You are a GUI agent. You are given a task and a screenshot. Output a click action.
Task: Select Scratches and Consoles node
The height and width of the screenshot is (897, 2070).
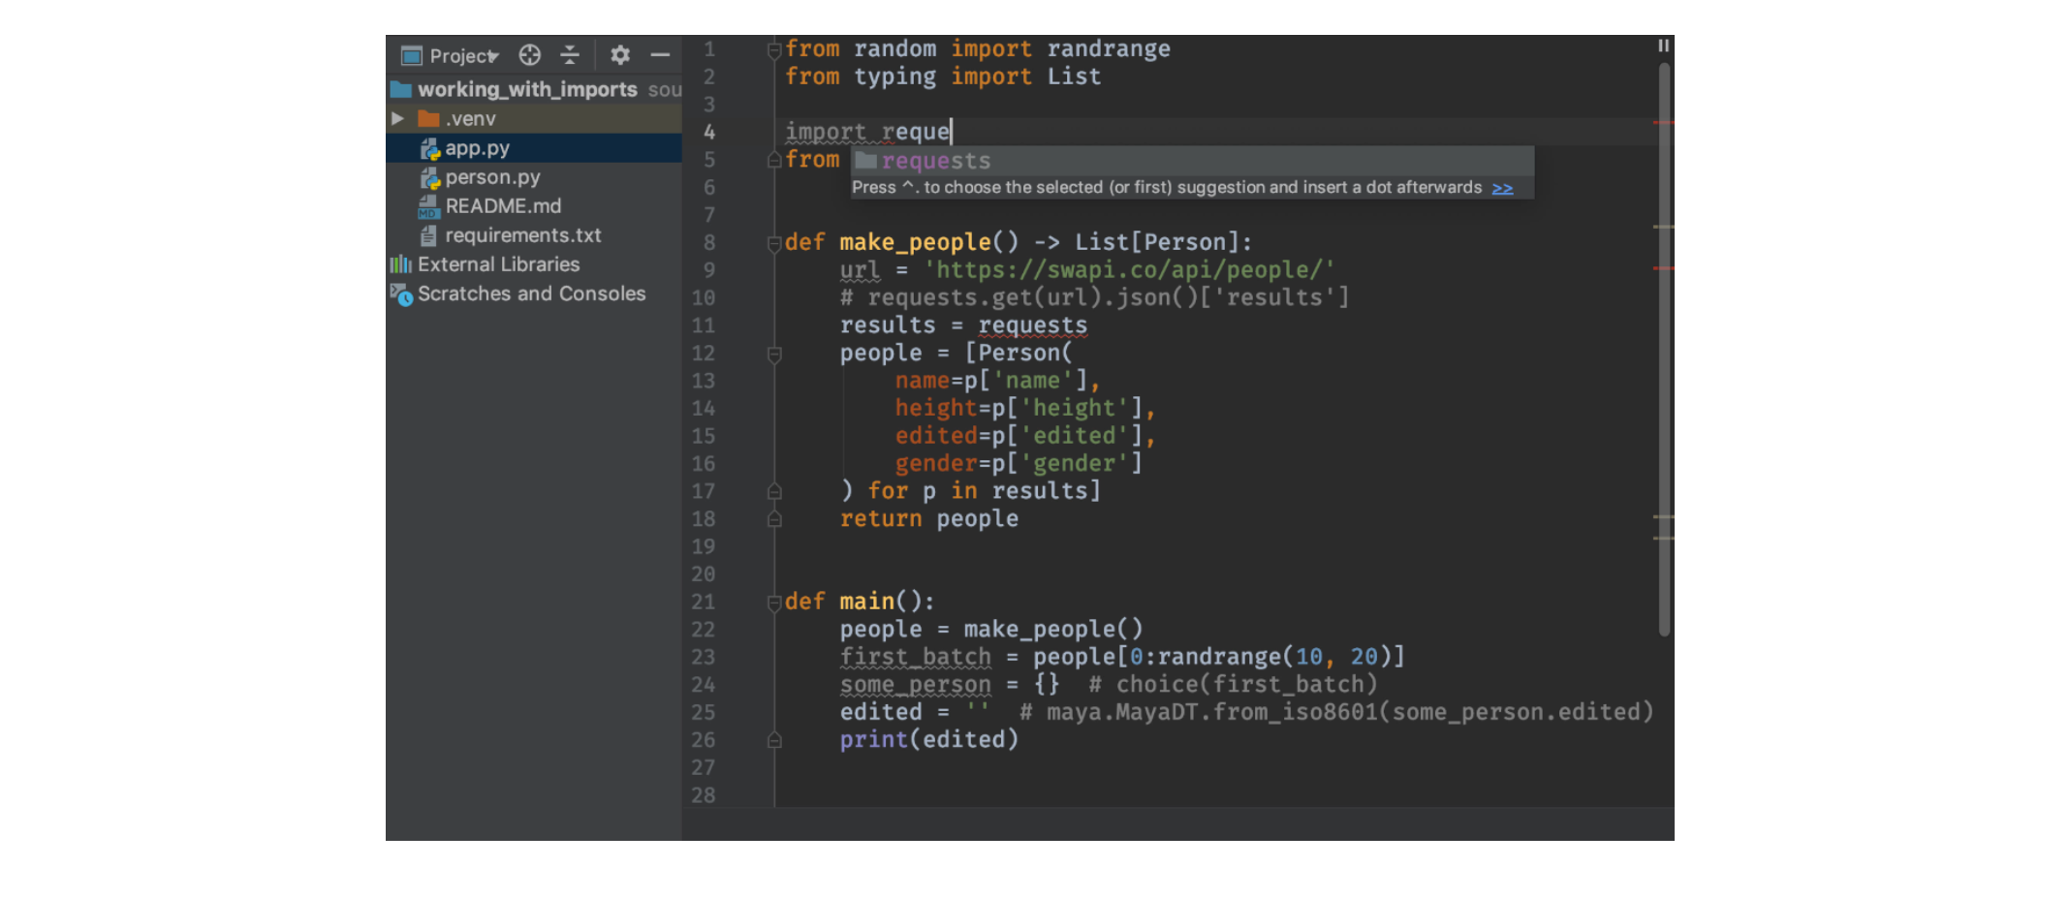(x=534, y=294)
